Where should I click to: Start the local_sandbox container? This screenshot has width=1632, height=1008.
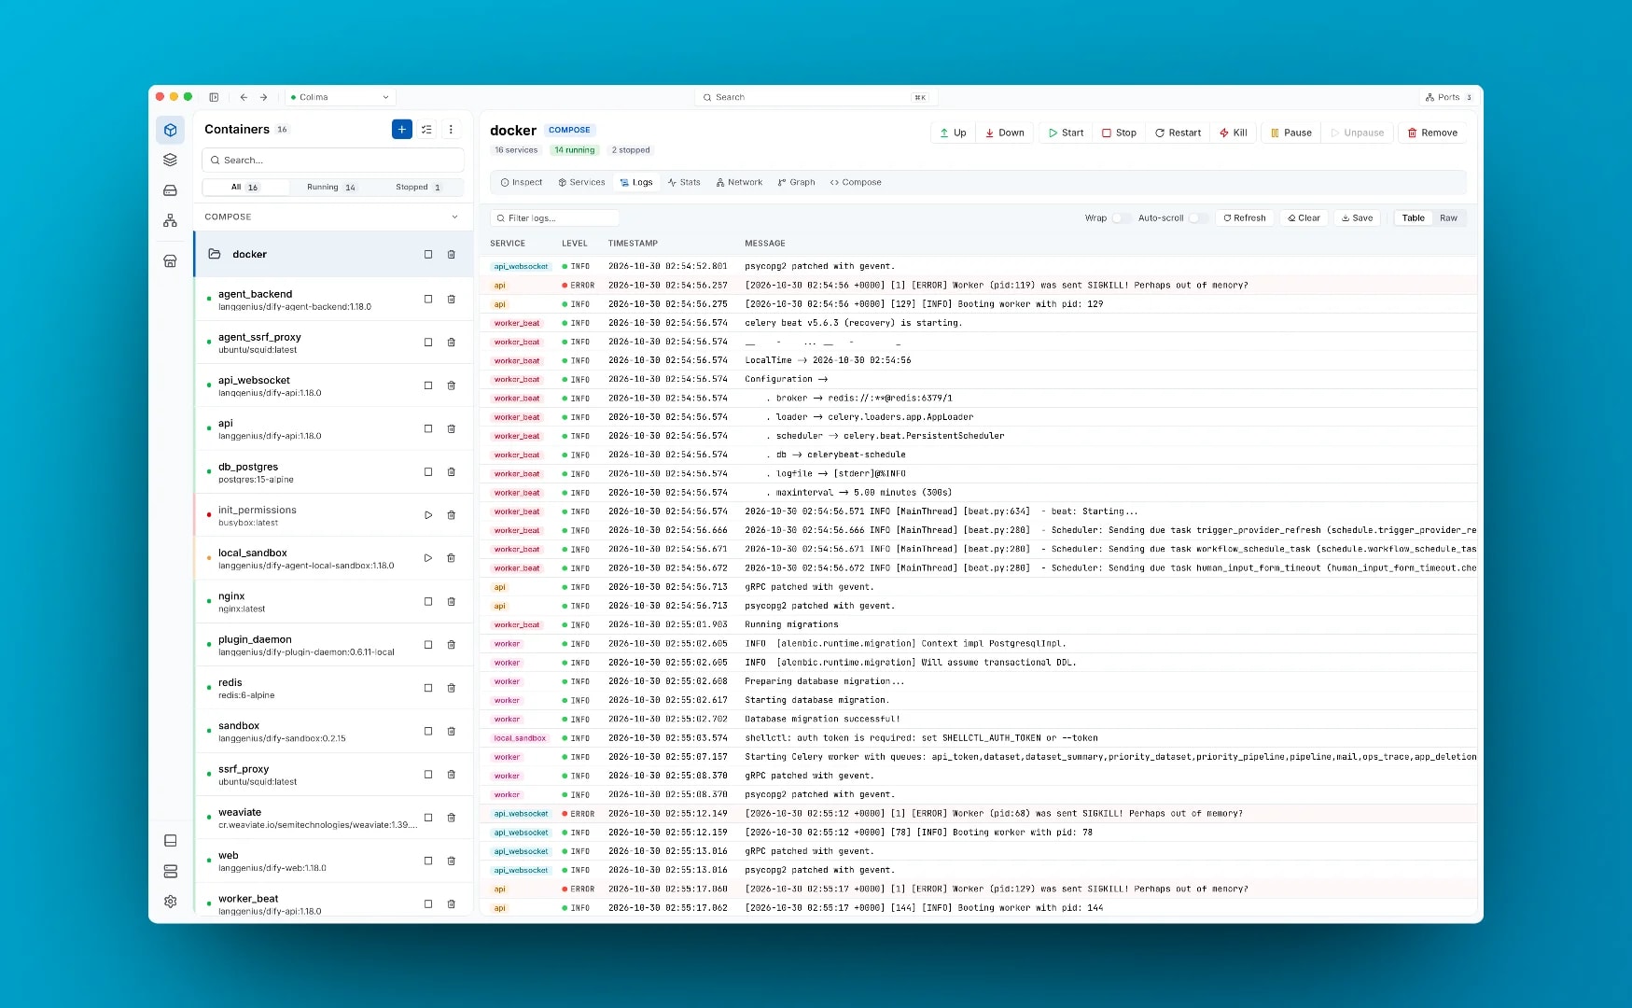[428, 558]
